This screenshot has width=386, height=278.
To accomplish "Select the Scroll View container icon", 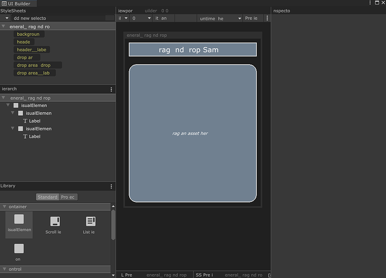I will tap(55, 221).
